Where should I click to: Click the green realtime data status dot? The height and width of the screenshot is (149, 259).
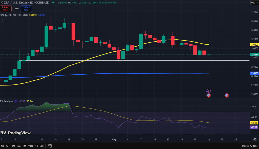tap(53, 3)
